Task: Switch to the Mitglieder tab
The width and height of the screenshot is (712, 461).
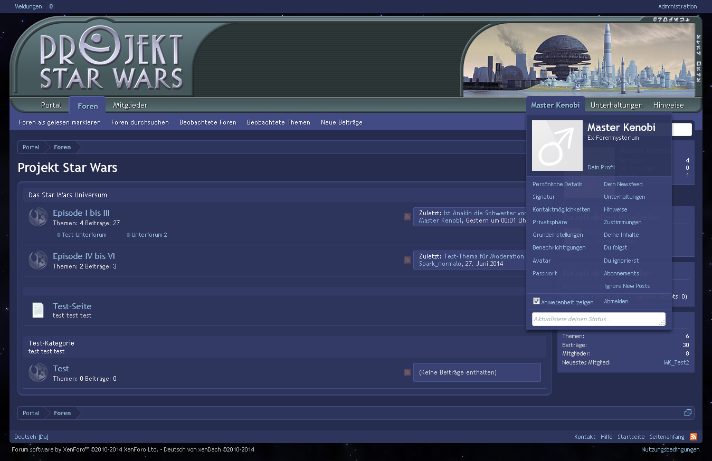Action: click(130, 105)
